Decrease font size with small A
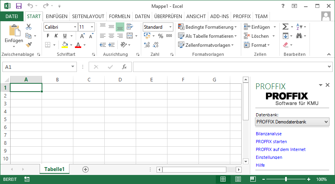 point(91,36)
